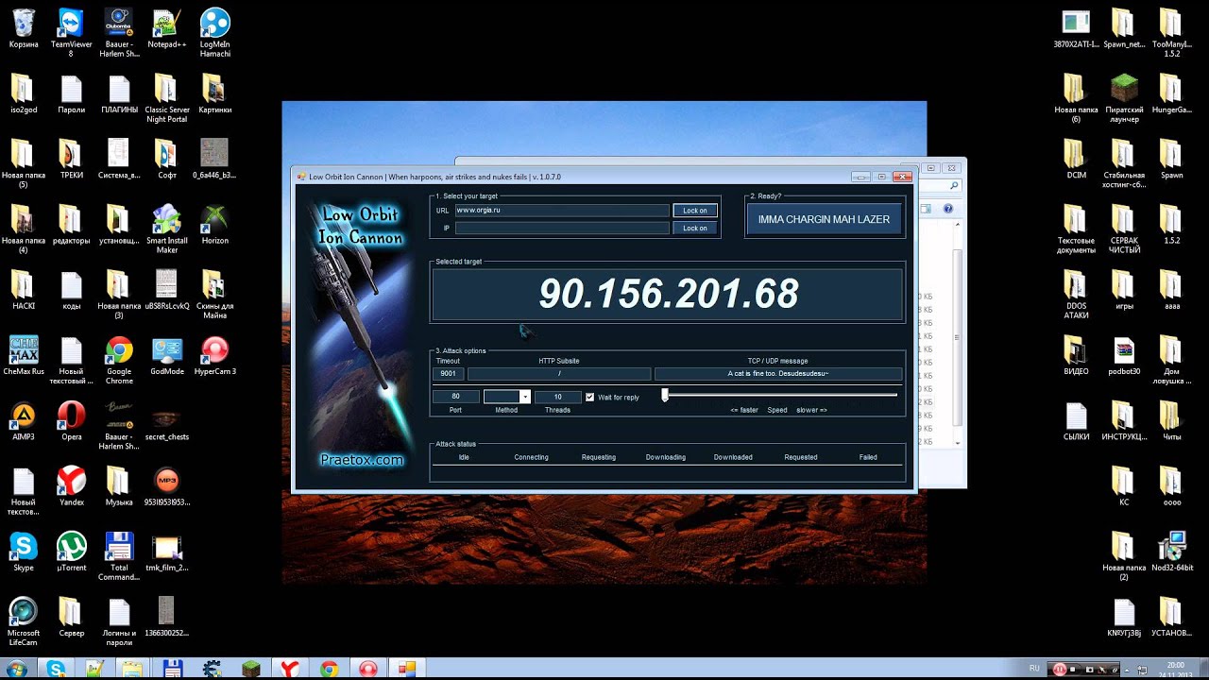Click the HTTP Subsite field
The image size is (1209, 680).
(x=559, y=374)
